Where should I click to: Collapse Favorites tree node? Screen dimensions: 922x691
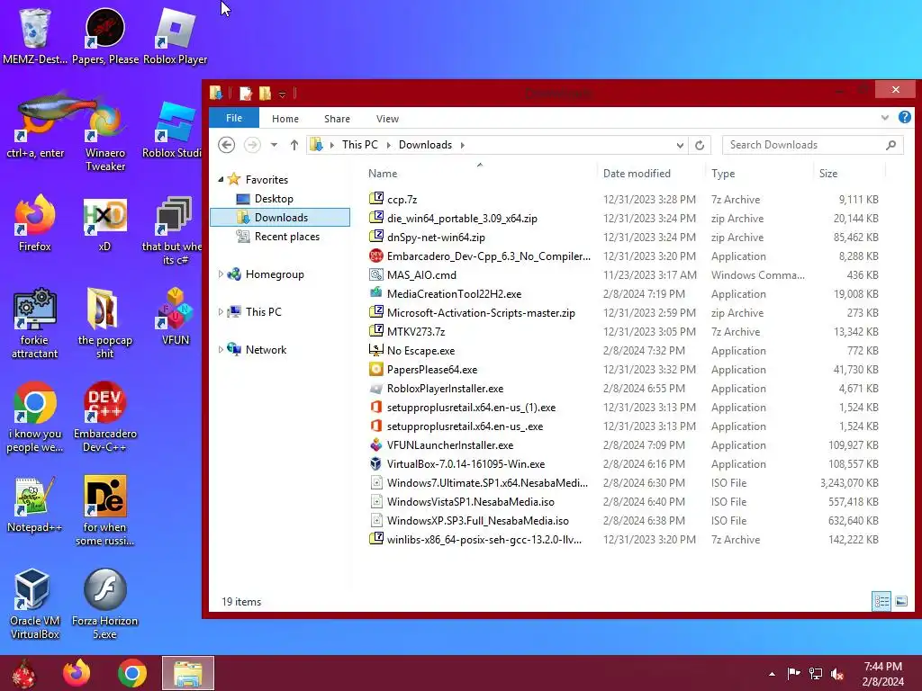coord(221,179)
